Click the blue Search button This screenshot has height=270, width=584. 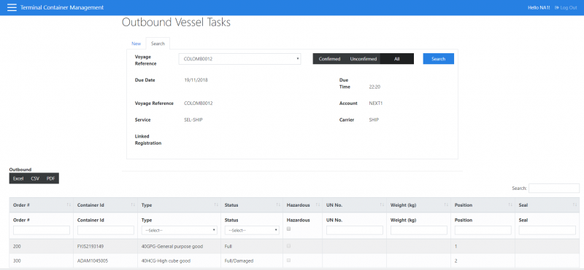[x=439, y=59]
